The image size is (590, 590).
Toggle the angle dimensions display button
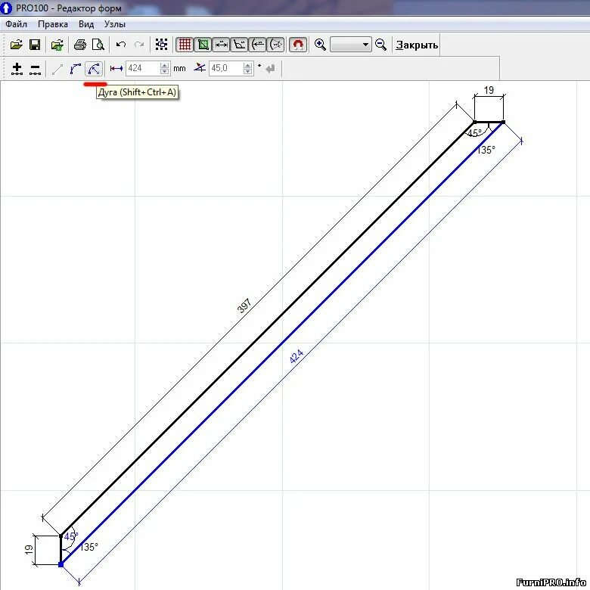tap(239, 45)
